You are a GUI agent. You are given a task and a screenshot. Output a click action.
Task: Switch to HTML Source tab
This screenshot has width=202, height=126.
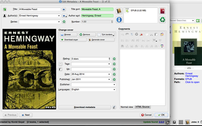point(142,107)
